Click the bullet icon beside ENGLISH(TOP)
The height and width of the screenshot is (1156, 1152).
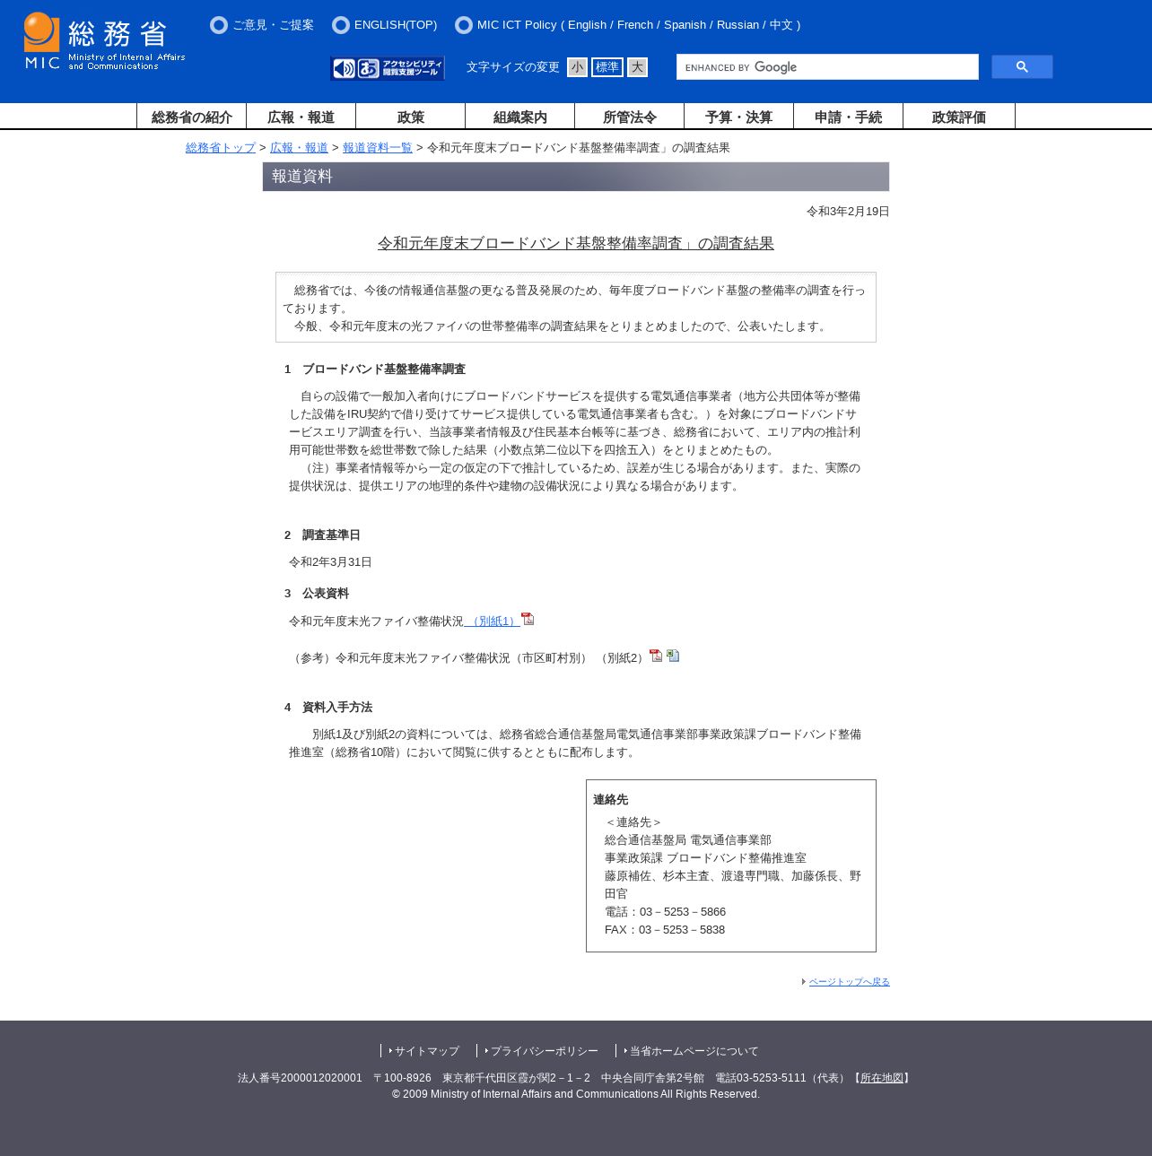tap(341, 25)
